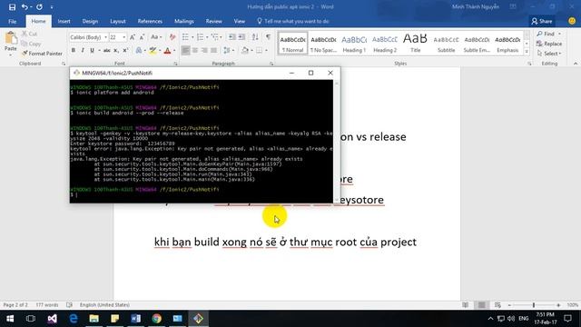The width and height of the screenshot is (581, 327).
Task: Show paragraph marks and hidden symbols
Action: (x=268, y=37)
